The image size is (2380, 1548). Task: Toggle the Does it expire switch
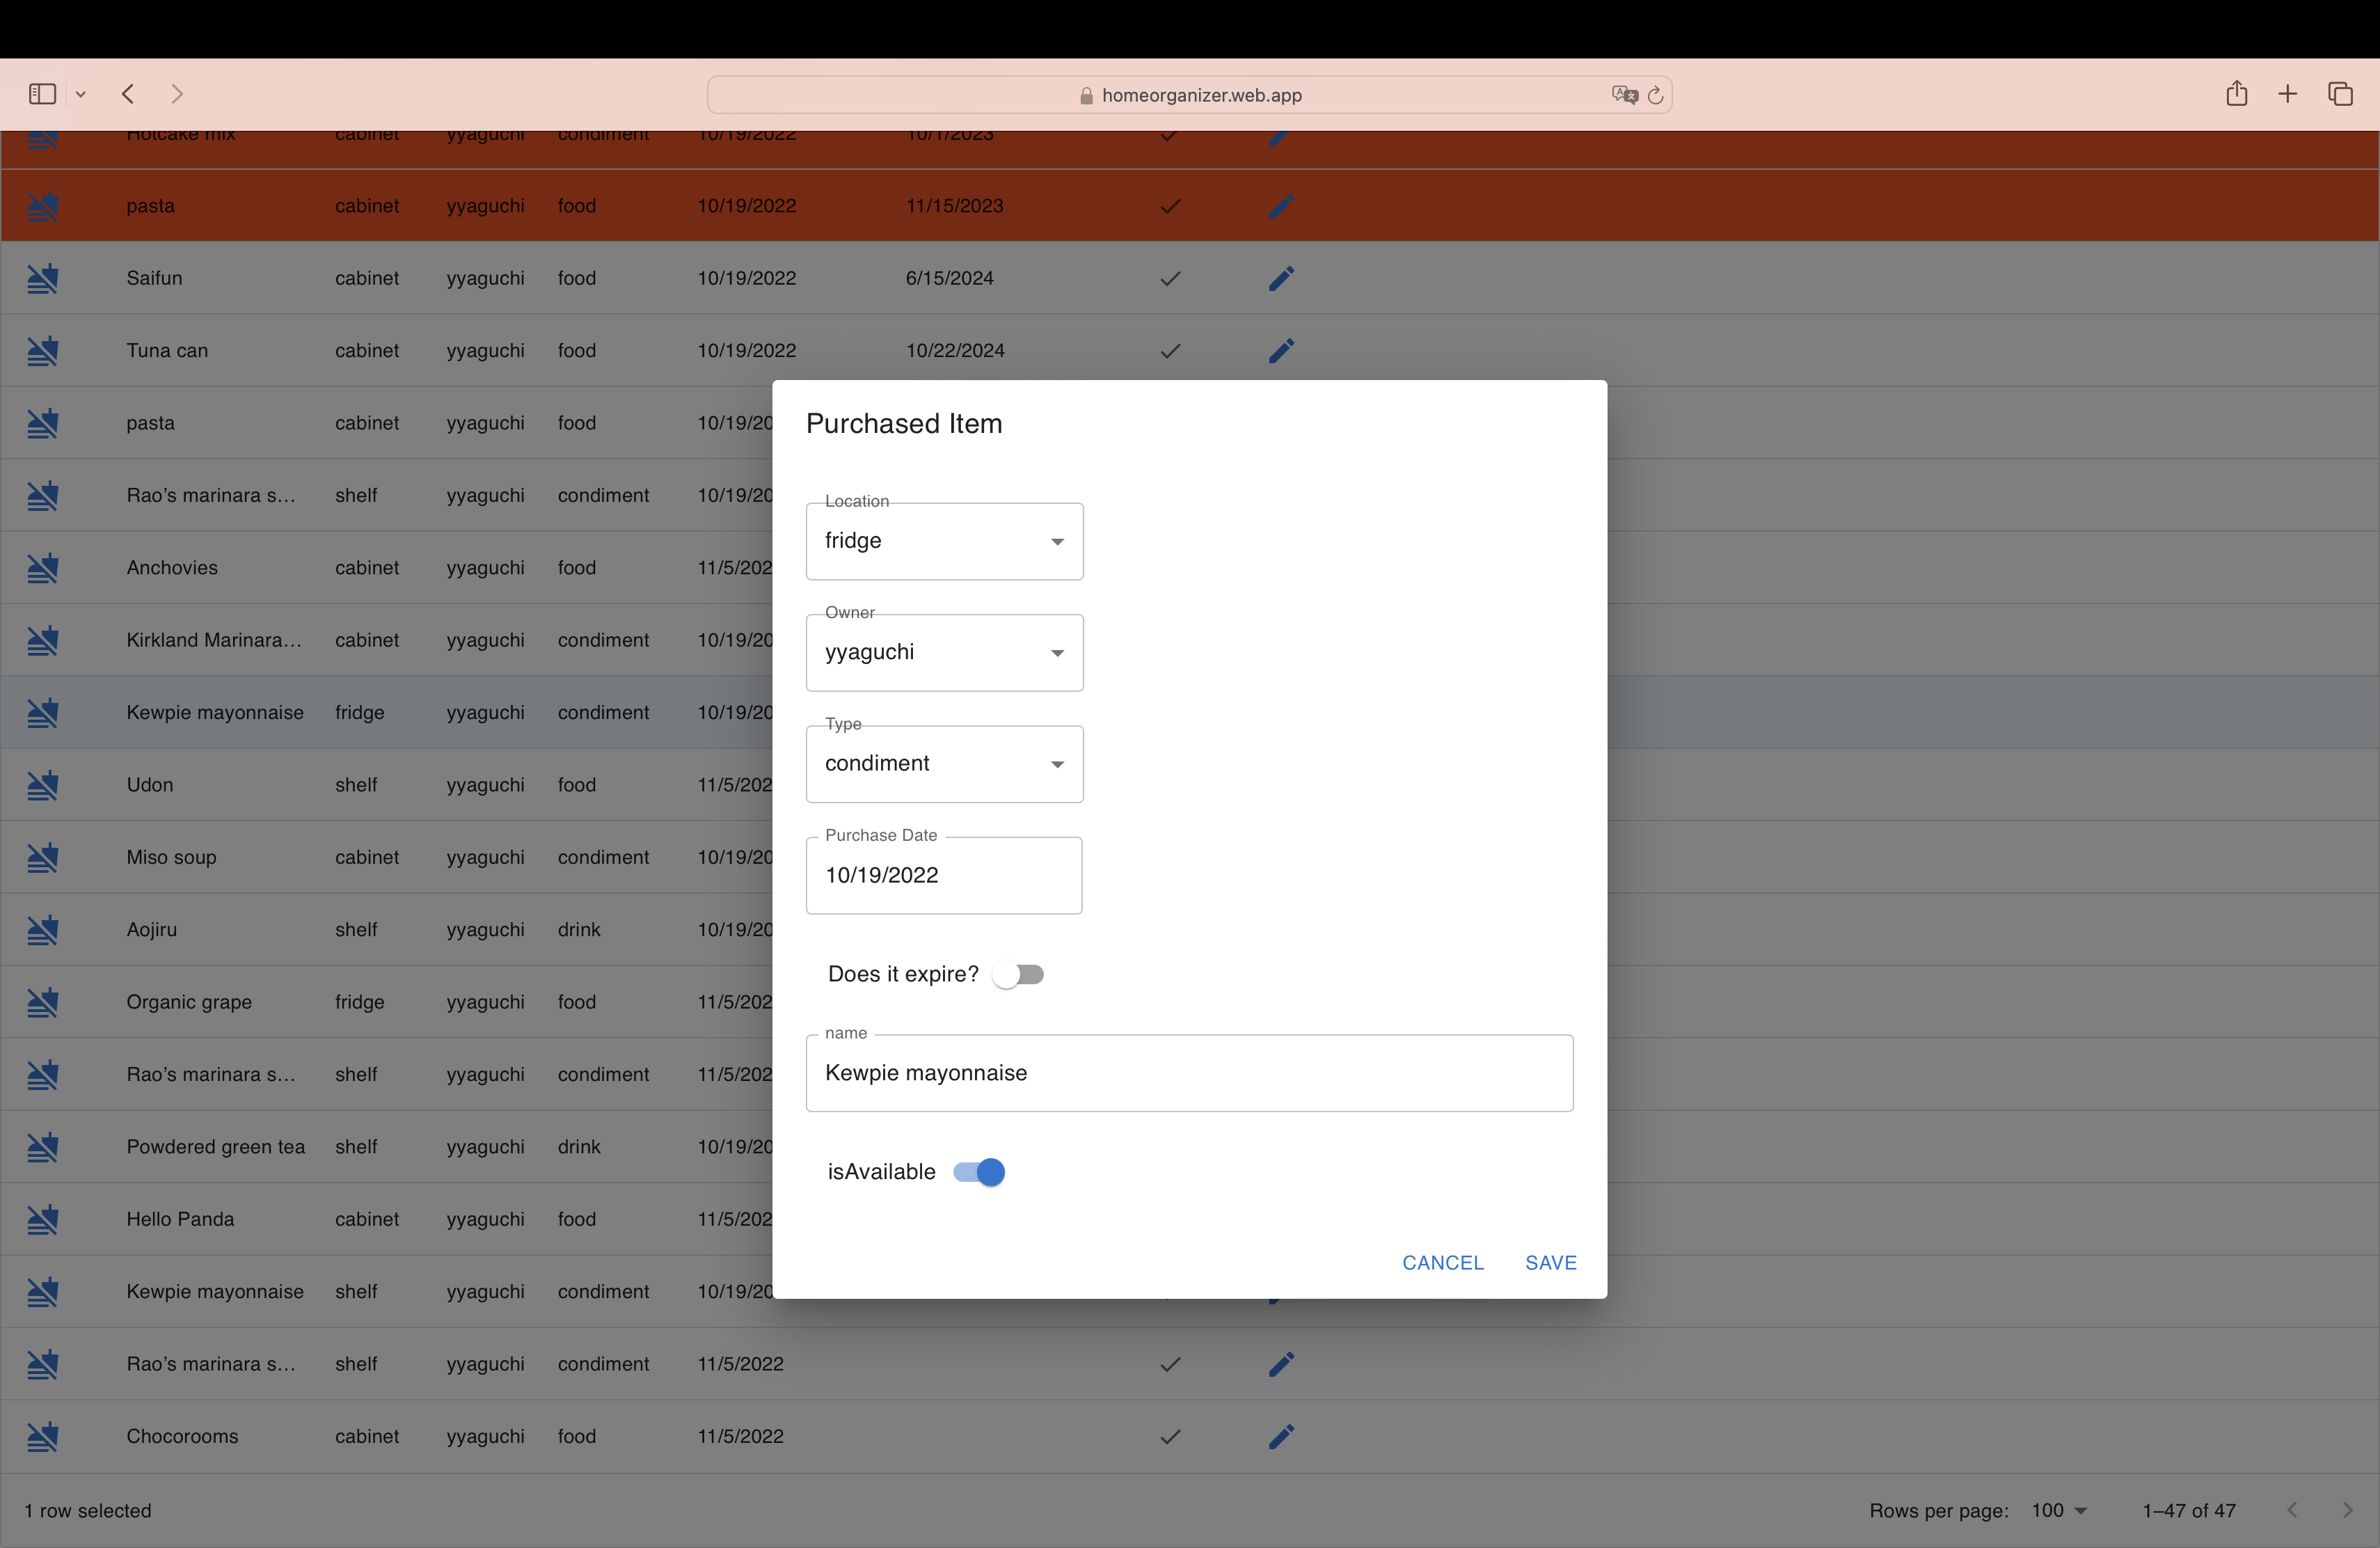(1019, 974)
